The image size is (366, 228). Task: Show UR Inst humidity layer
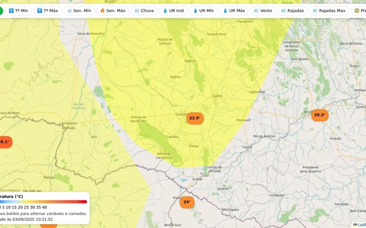tap(173, 11)
